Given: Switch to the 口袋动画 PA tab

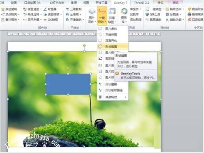Looking at the screenshot, I should 32,3.
